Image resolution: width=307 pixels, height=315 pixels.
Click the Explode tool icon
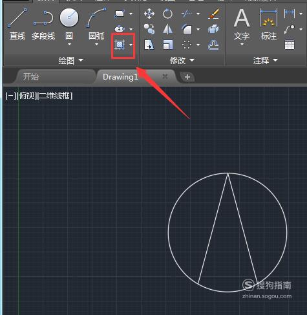coord(213,29)
